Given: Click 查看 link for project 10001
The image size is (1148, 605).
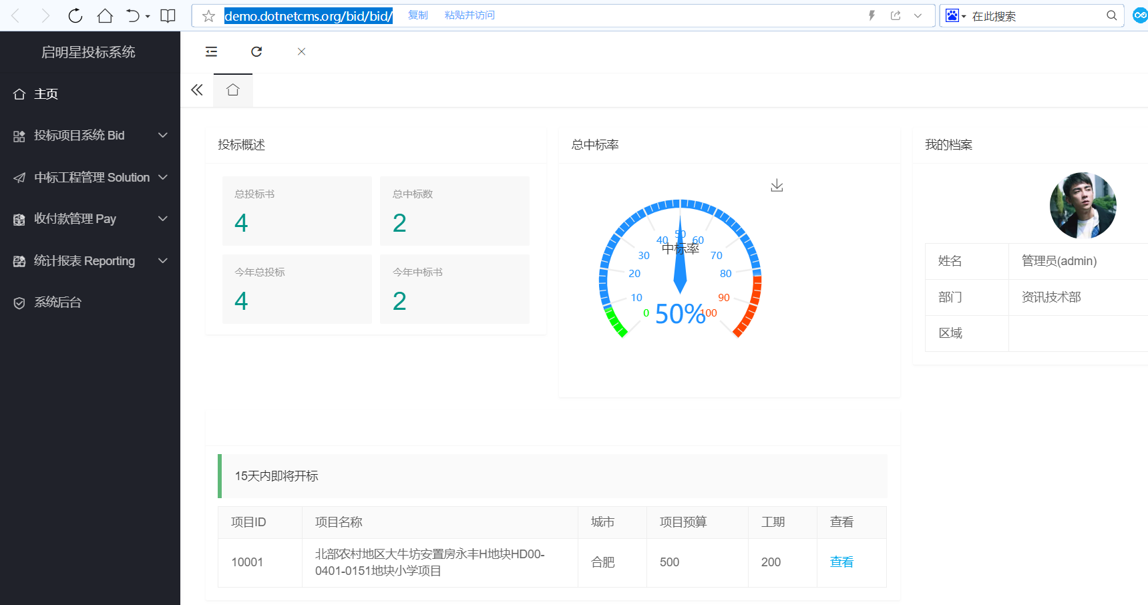Looking at the screenshot, I should point(841,562).
